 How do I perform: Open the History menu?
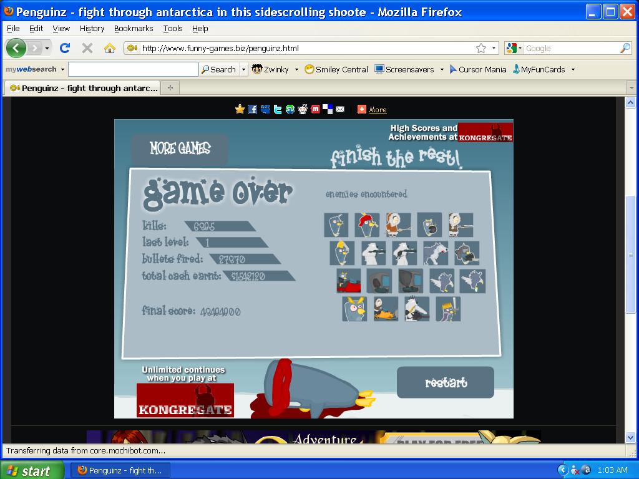(x=92, y=29)
